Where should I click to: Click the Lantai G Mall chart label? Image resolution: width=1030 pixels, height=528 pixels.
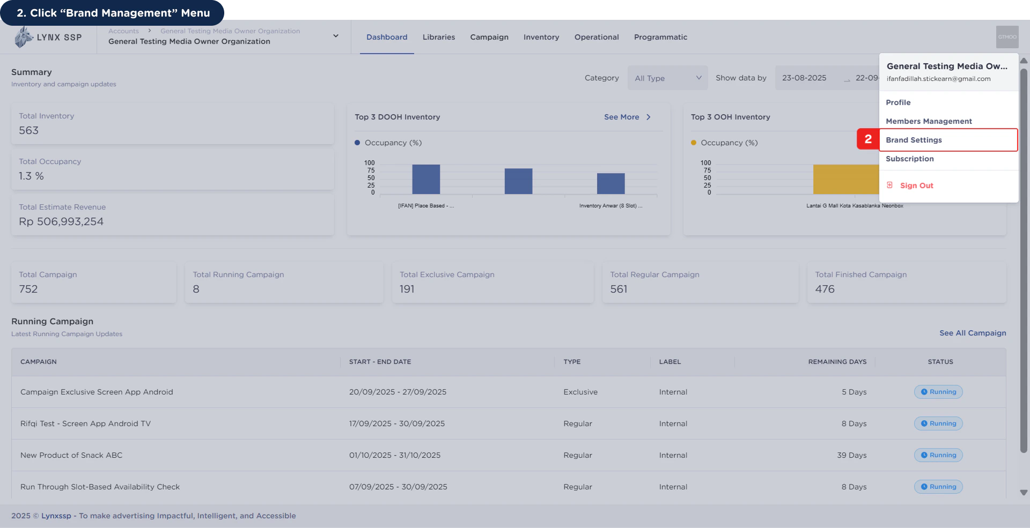(x=855, y=206)
